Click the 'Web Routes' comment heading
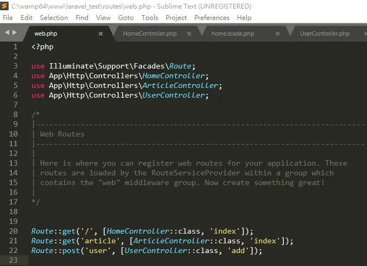The width and height of the screenshot is (367, 266). tap(62, 134)
